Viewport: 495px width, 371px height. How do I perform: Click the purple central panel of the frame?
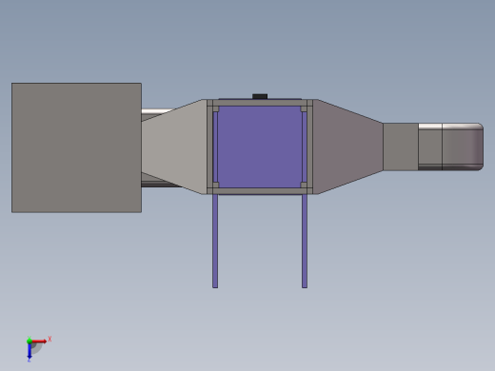[x=260, y=146]
